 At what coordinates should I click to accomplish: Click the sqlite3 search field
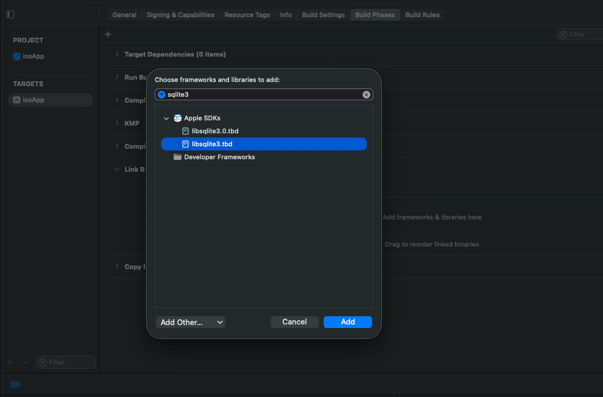[264, 95]
